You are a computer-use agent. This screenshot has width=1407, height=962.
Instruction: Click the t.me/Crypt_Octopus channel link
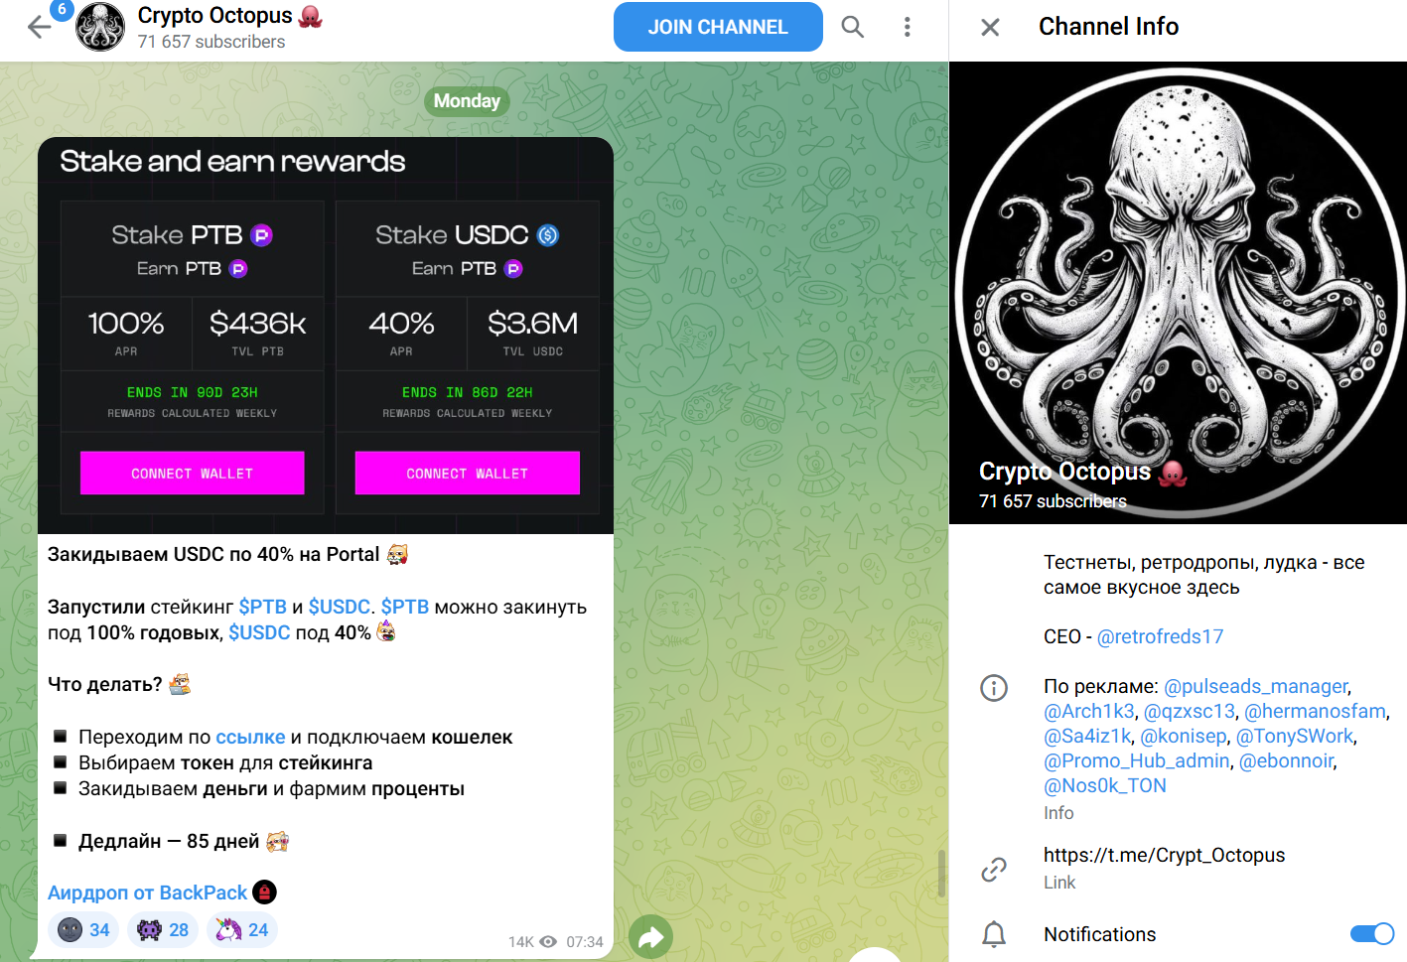pyautogui.click(x=1164, y=855)
